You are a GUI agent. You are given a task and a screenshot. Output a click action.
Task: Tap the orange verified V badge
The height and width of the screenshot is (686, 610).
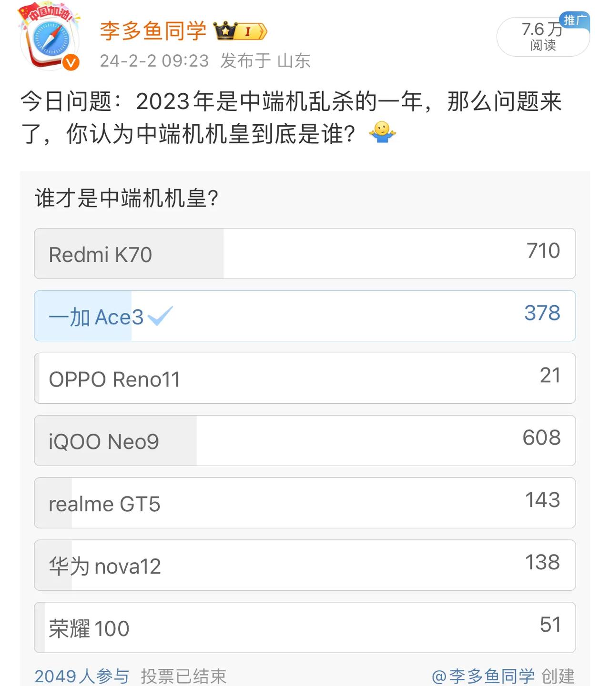(71, 62)
